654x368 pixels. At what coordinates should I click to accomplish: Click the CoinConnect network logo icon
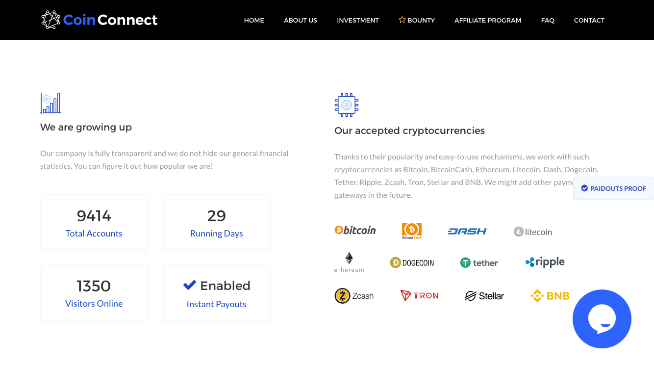pyautogui.click(x=50, y=20)
